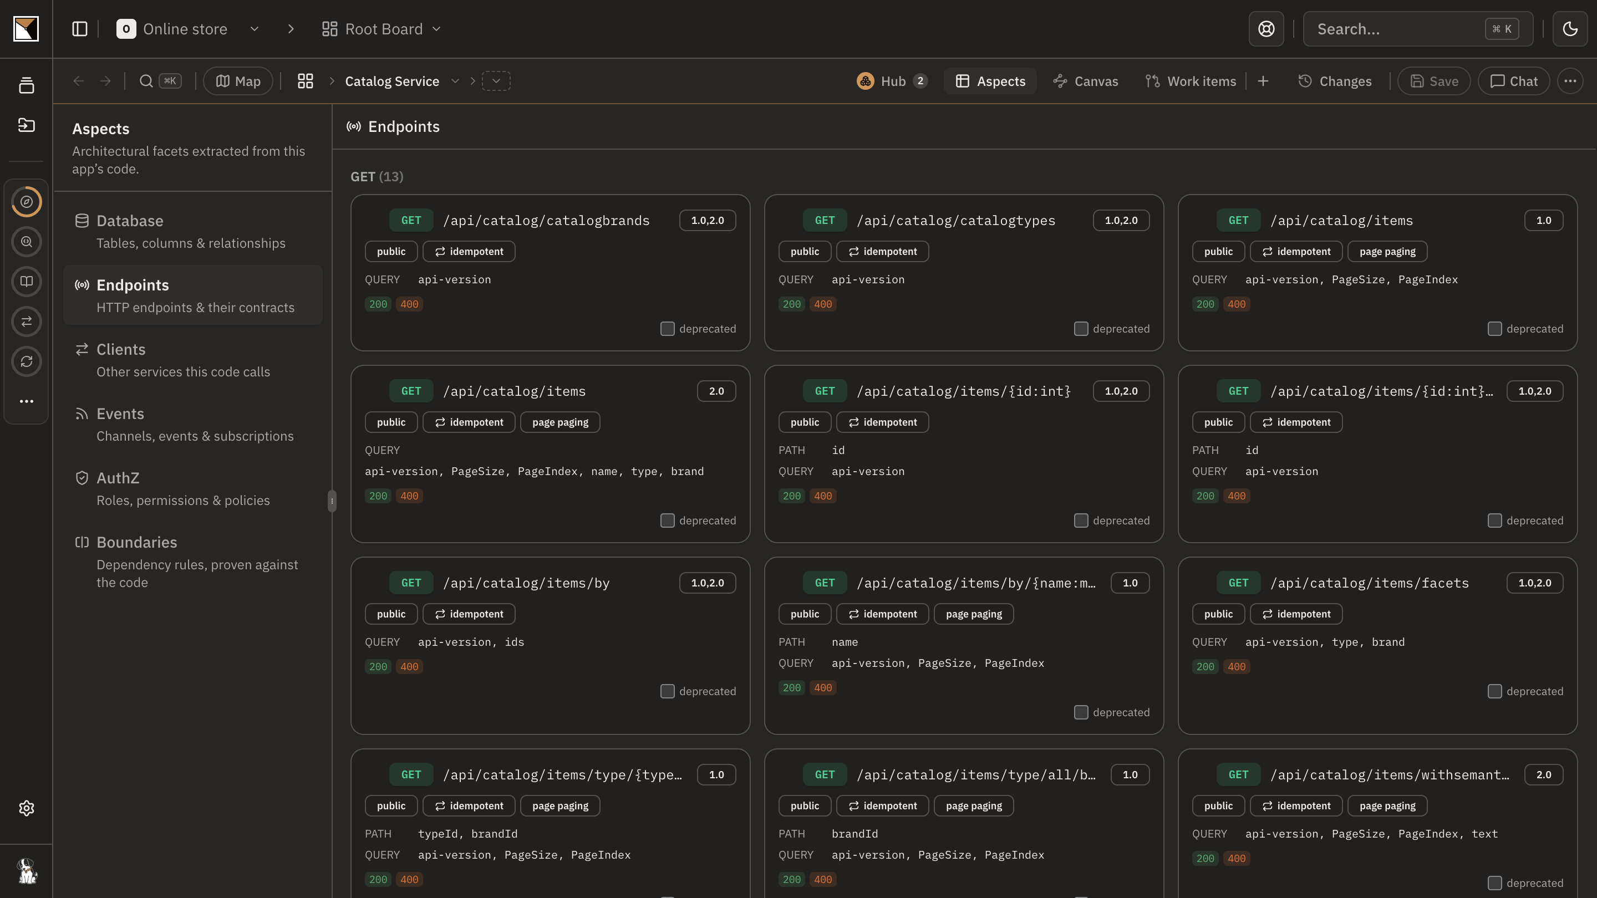Open the dashed placeholder breadcrumb dropdown
This screenshot has height=898, width=1597.
tap(496, 81)
